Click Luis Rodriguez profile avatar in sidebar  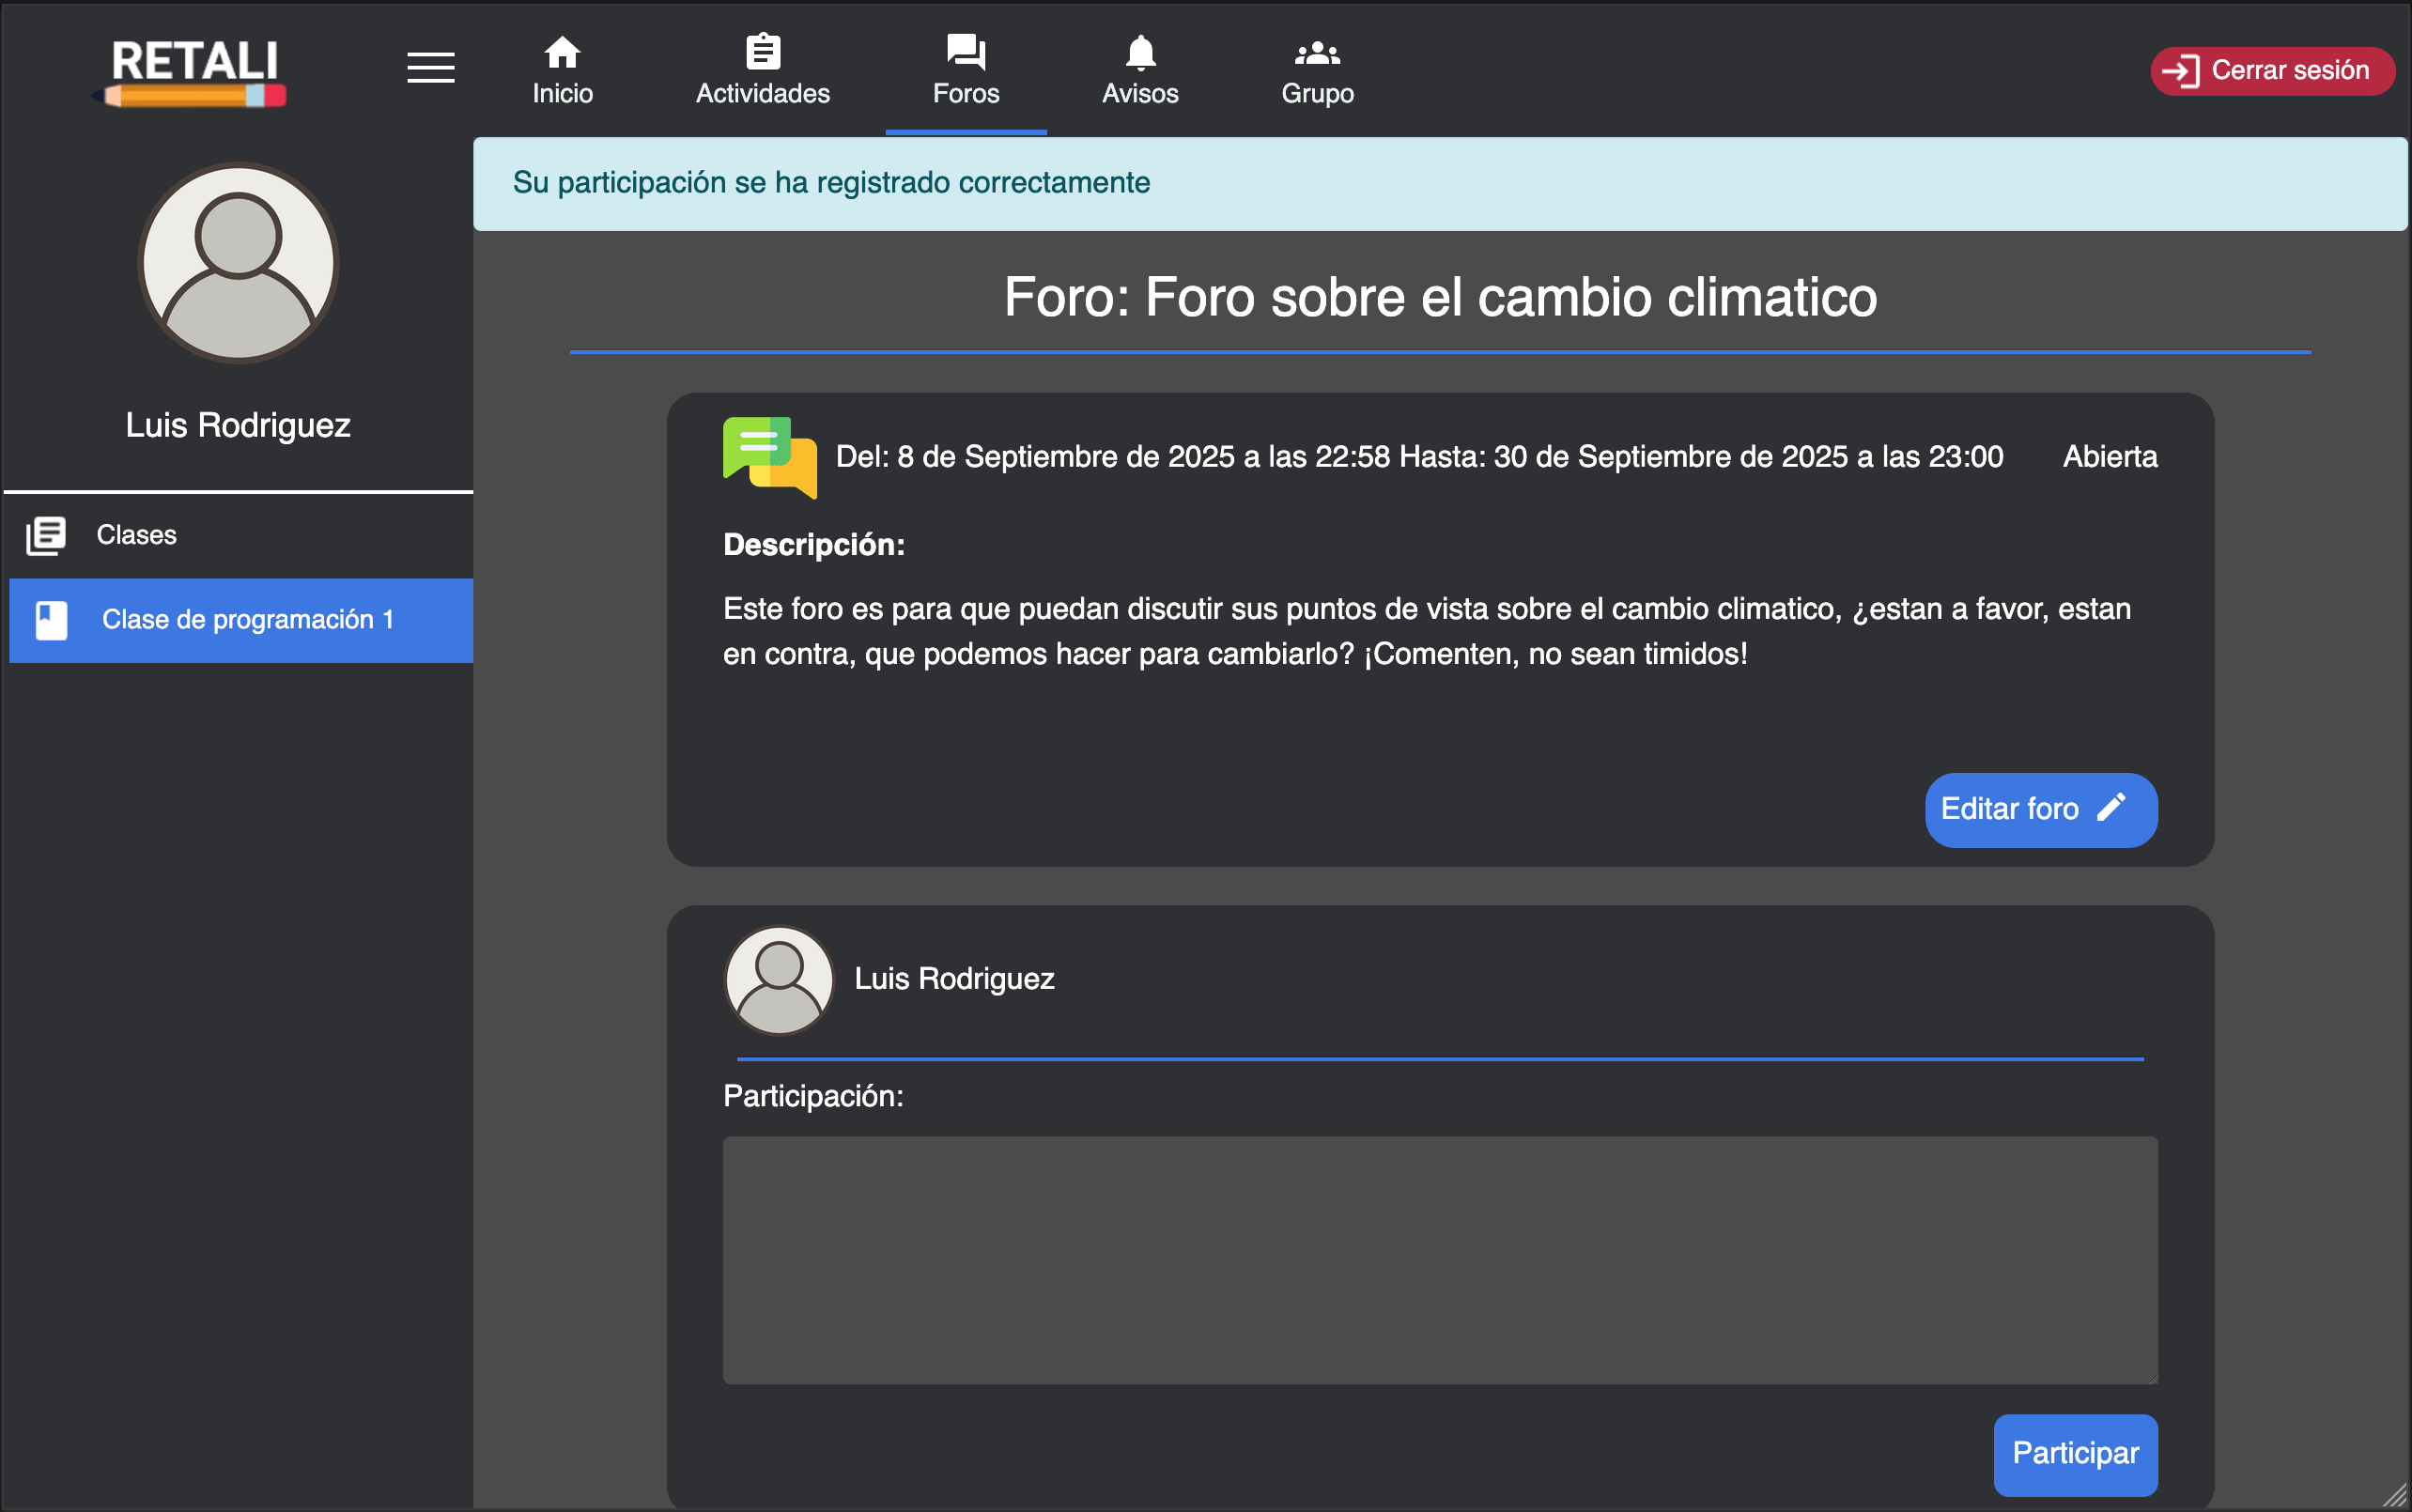click(238, 263)
